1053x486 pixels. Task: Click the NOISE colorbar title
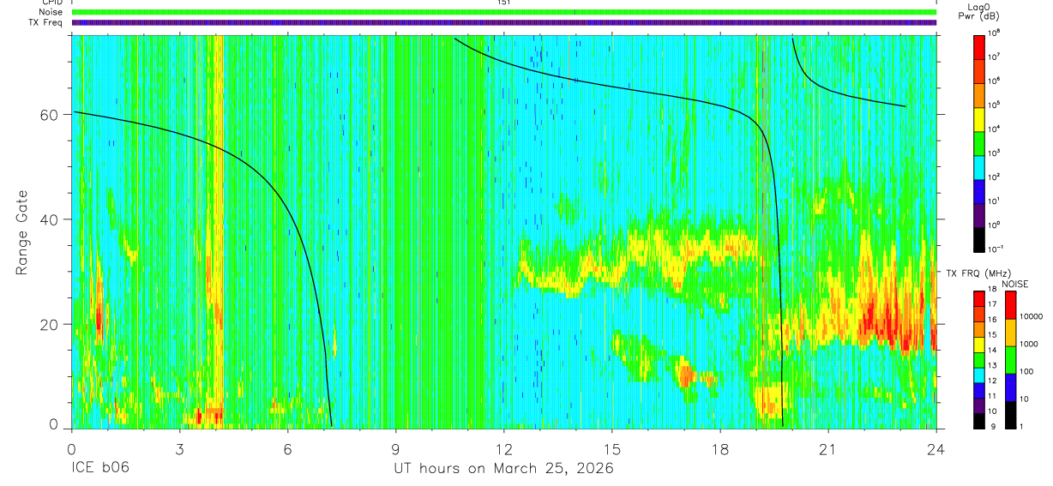click(x=1015, y=284)
